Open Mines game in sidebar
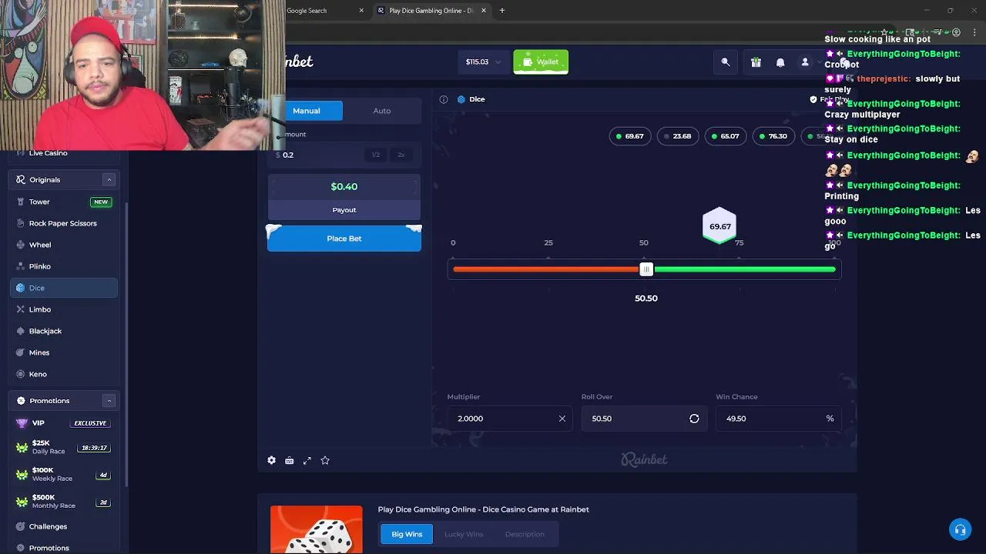This screenshot has height=554, width=986. coord(63,352)
